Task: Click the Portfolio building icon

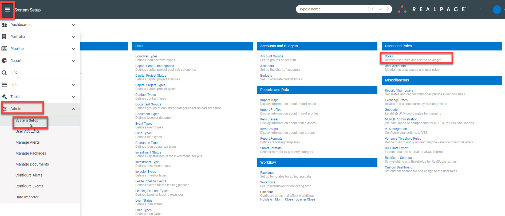Action: [x=4, y=37]
